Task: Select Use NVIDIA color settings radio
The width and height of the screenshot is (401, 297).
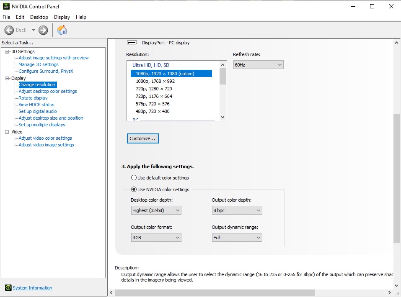Action: point(134,189)
